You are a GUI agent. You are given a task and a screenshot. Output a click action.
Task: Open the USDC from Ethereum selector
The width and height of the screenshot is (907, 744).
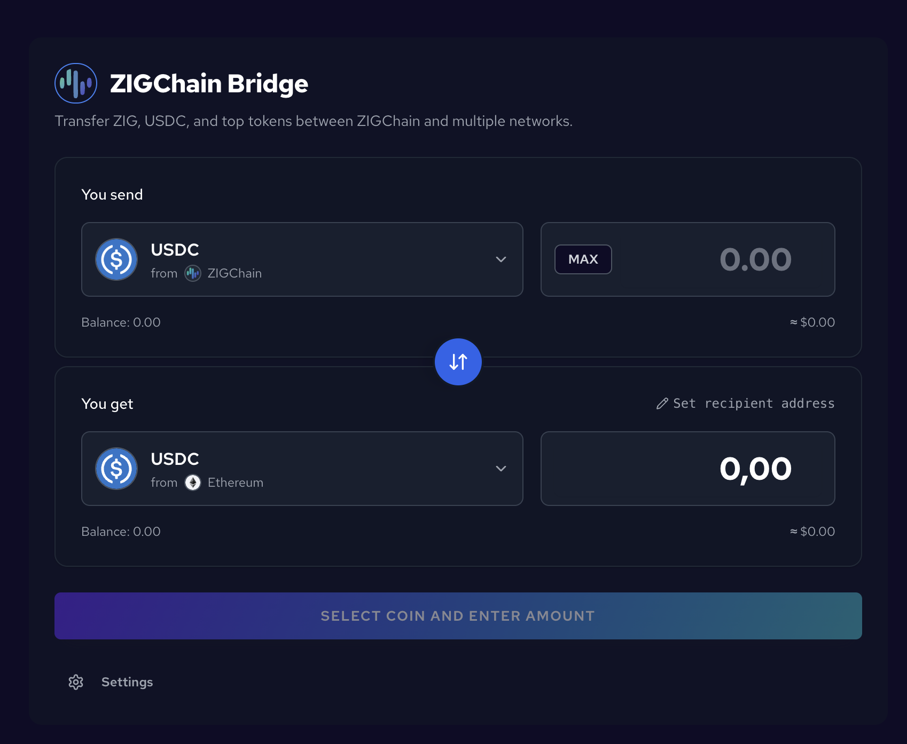click(302, 469)
